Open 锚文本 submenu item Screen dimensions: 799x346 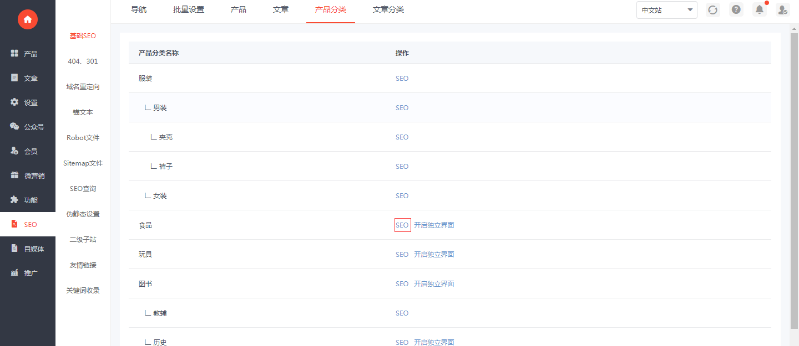click(83, 112)
